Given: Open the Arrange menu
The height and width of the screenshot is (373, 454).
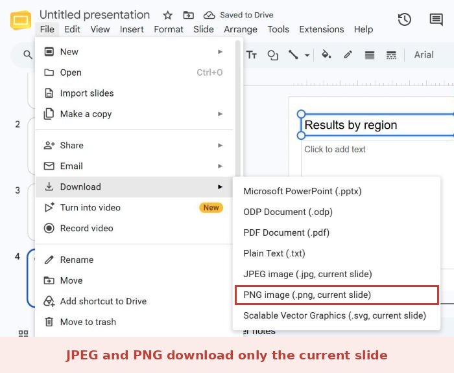Looking at the screenshot, I should click(241, 29).
